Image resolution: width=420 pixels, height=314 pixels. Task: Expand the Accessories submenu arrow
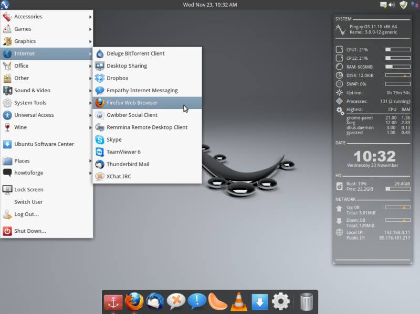(x=90, y=17)
